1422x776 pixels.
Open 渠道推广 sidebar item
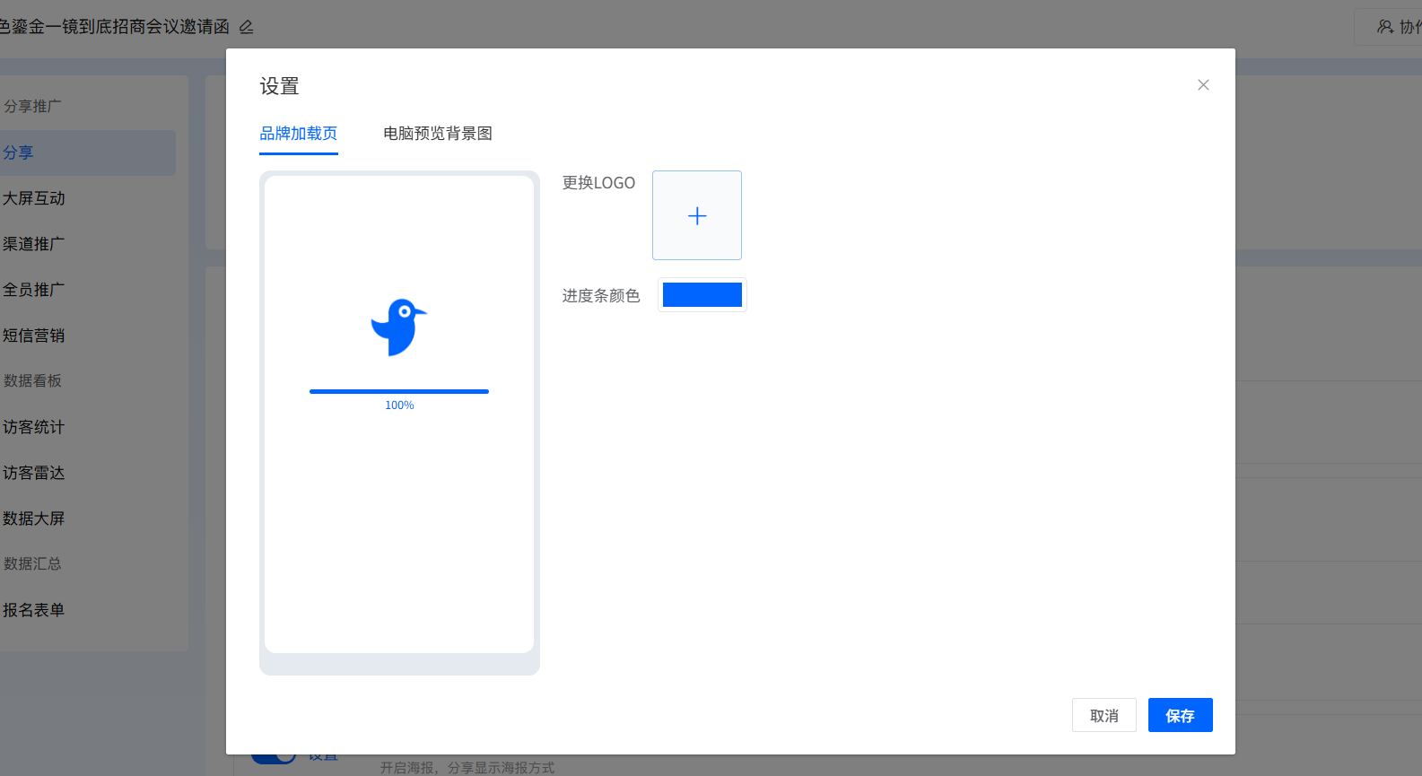[x=34, y=244]
